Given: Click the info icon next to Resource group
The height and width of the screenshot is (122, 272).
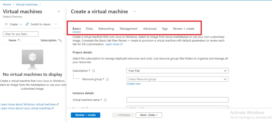Looking at the screenshot, I should pos(107,79).
